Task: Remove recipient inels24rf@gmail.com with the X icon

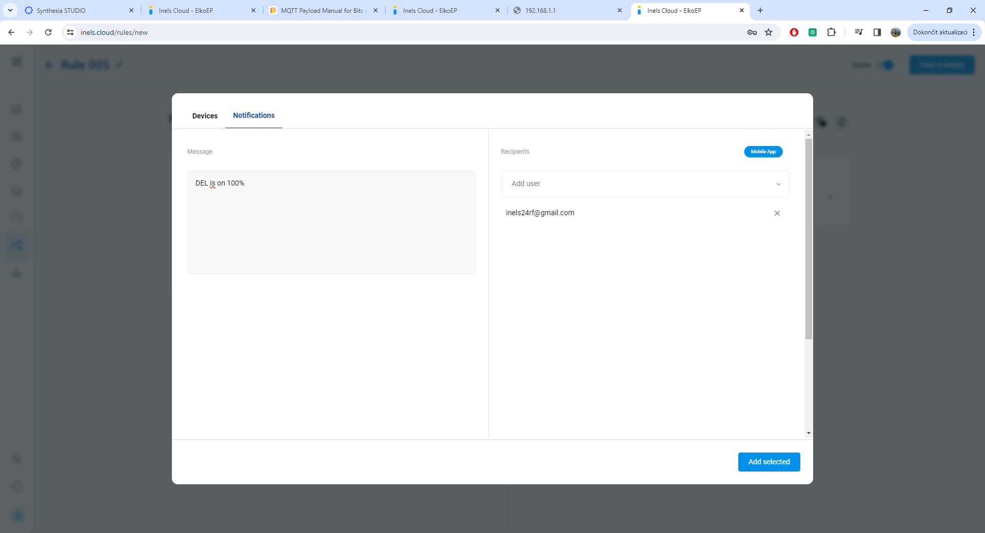Action: click(777, 213)
